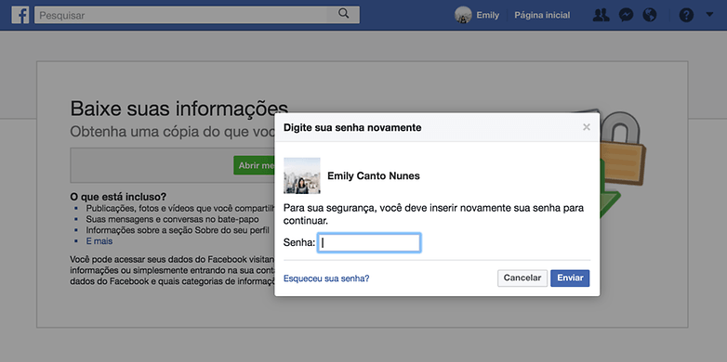Click the Cancelar button

click(522, 278)
